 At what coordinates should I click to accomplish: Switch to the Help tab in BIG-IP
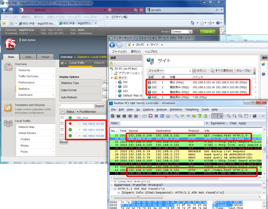pos(28,57)
